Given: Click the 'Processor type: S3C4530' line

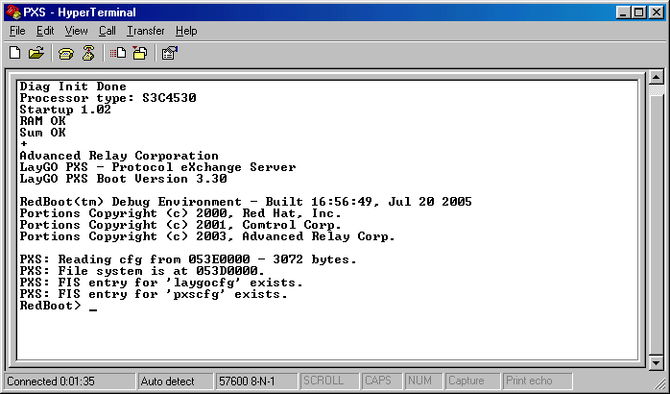Looking at the screenshot, I should pos(108,98).
